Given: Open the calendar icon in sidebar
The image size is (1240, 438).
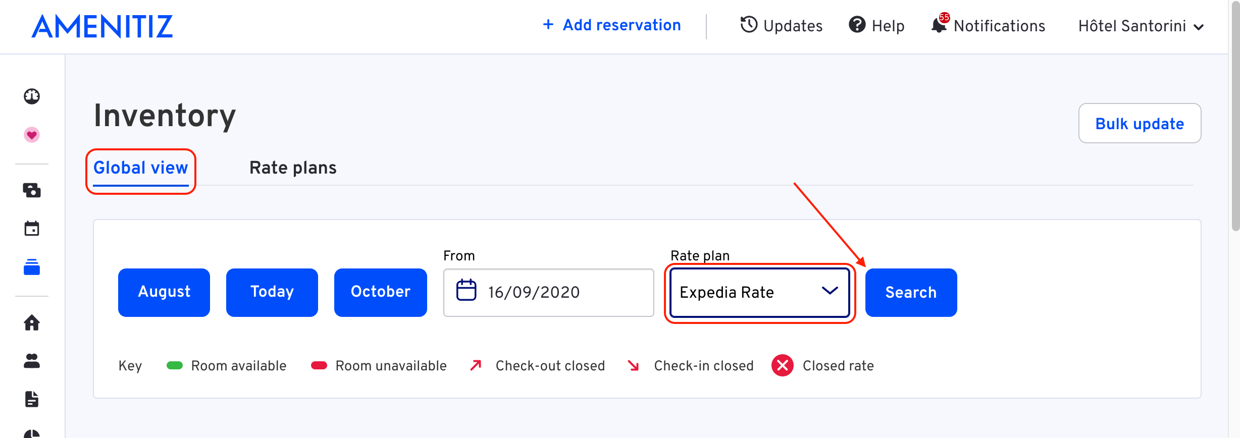Looking at the screenshot, I should [x=32, y=229].
